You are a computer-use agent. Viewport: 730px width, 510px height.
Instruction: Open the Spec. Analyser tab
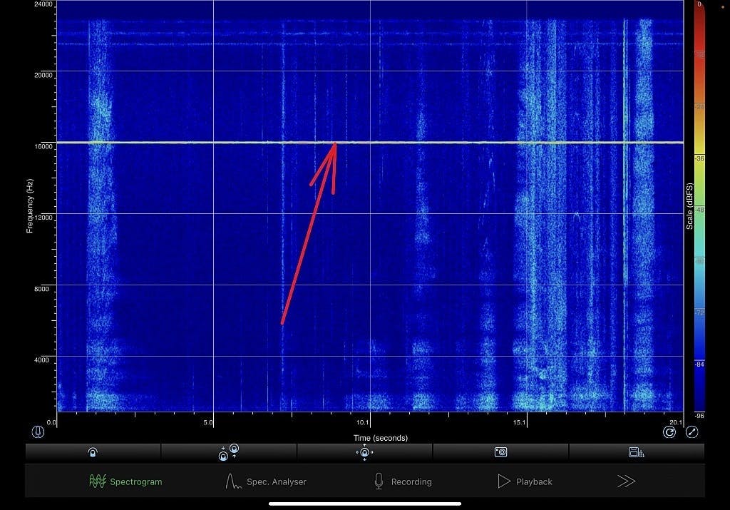point(266,481)
